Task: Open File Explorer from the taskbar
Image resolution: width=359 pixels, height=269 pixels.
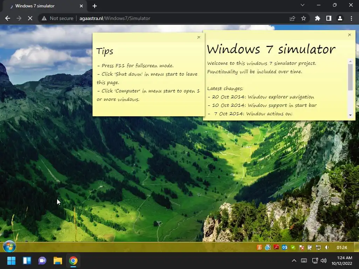Action: click(x=58, y=261)
